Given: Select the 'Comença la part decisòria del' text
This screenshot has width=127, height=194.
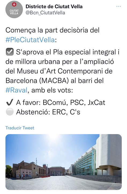Looking at the screenshot, I should [x=53, y=30].
